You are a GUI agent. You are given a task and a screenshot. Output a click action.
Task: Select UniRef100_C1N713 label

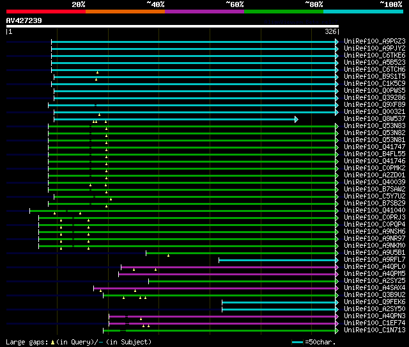tap(374, 330)
